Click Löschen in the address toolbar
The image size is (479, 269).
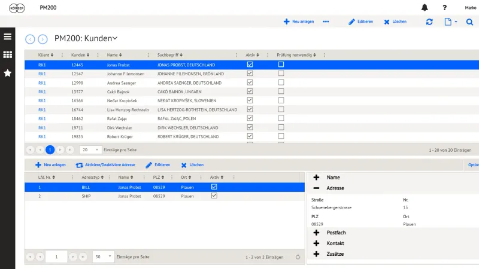coord(192,165)
